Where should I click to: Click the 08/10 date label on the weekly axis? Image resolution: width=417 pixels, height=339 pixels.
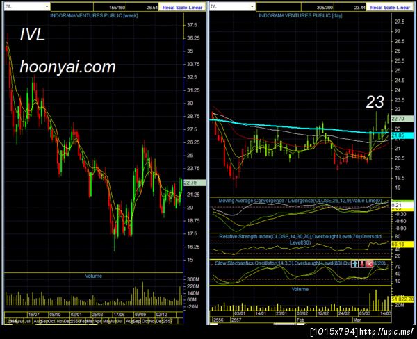click(x=55, y=314)
